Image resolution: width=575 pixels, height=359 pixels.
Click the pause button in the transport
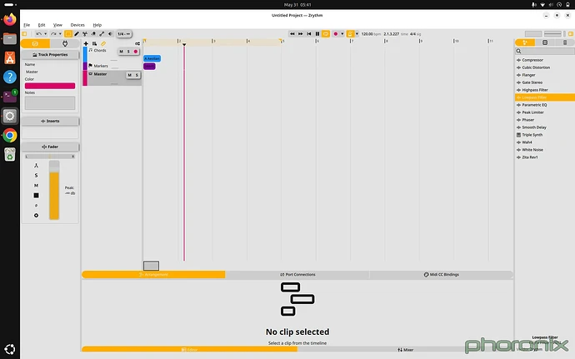click(x=317, y=34)
